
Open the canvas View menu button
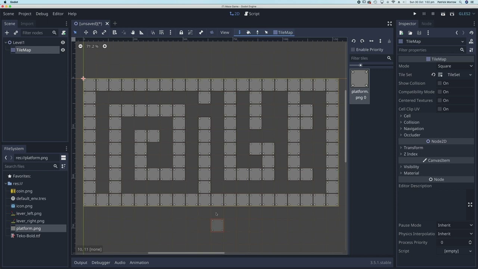pos(224,33)
